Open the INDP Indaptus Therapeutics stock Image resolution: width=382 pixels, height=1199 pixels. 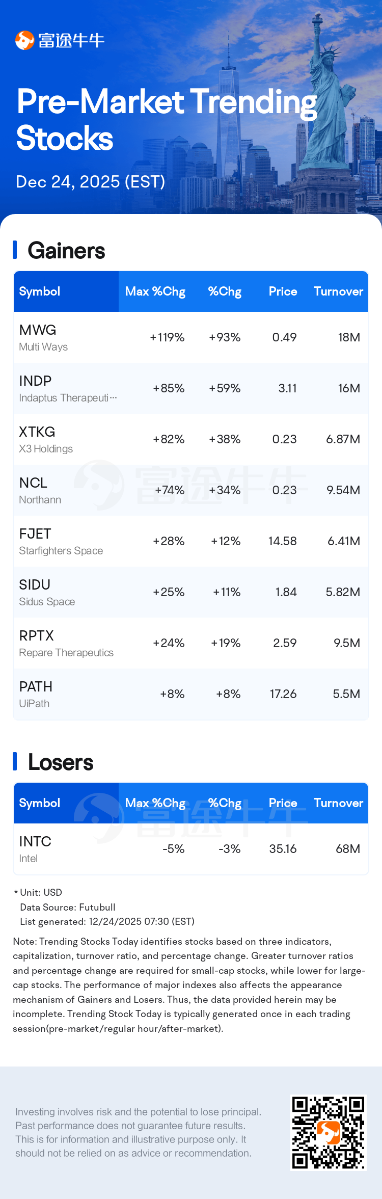tap(190, 388)
